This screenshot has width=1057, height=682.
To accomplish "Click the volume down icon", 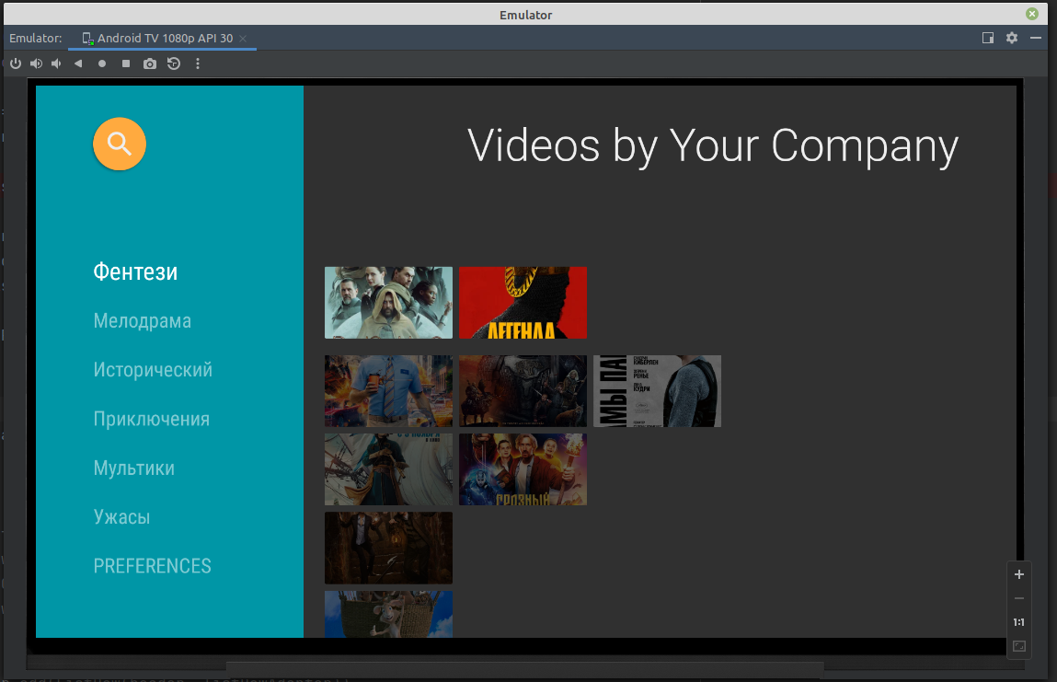I will [x=56, y=64].
